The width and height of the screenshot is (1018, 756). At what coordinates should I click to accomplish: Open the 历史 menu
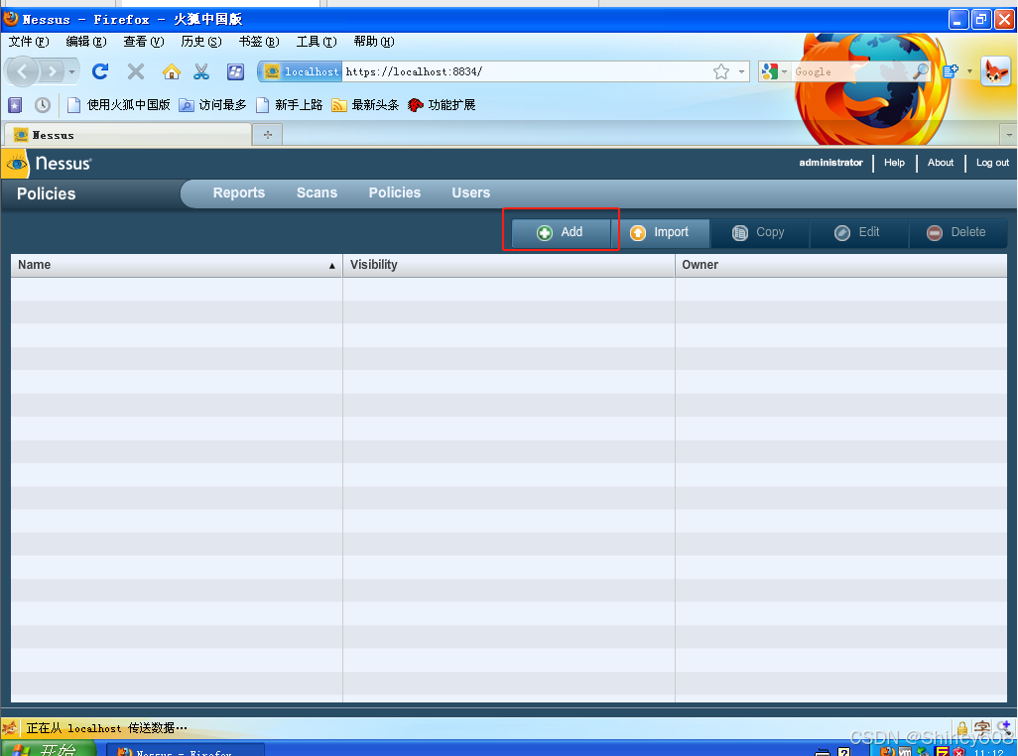coord(201,42)
